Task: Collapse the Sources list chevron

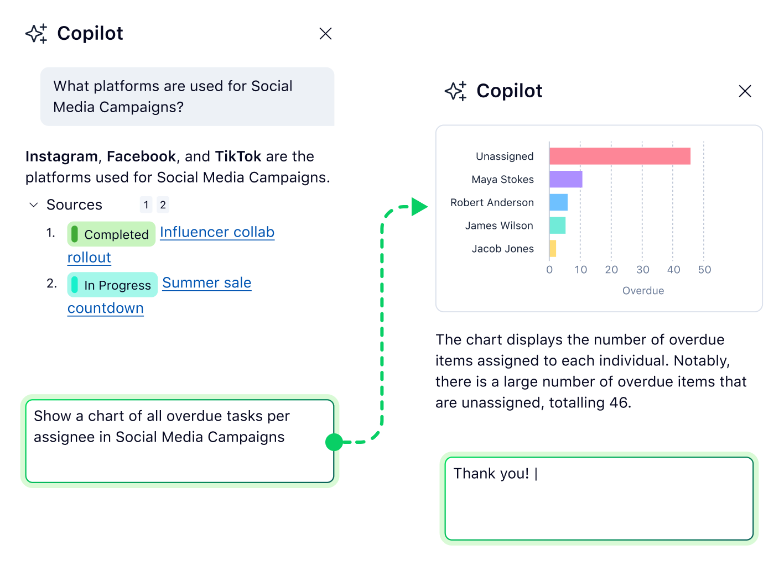Action: tap(34, 205)
